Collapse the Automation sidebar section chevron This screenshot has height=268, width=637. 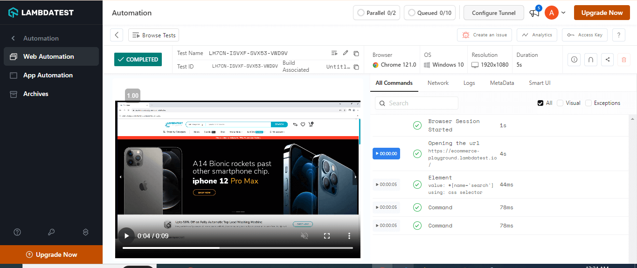(13, 38)
